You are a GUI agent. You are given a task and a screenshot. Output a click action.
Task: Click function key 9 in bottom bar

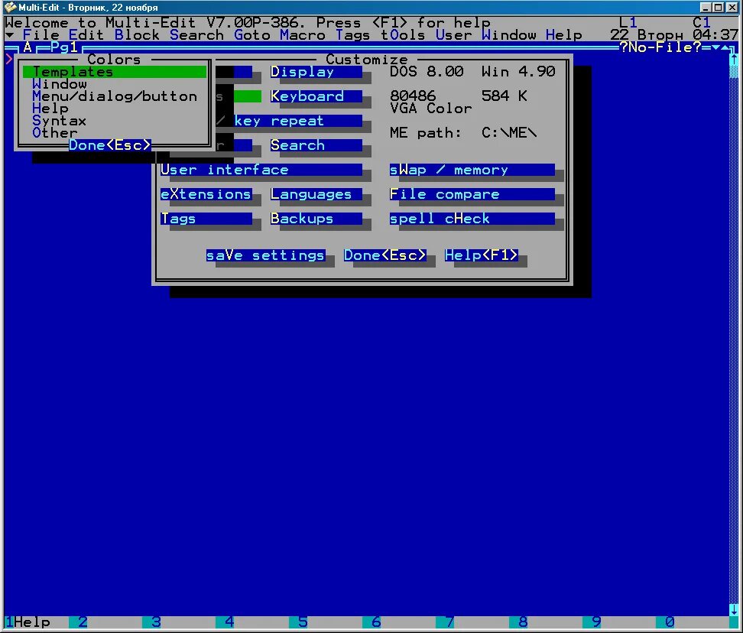[596, 622]
